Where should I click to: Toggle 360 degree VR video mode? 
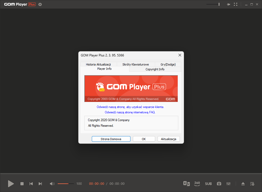pos(197,183)
